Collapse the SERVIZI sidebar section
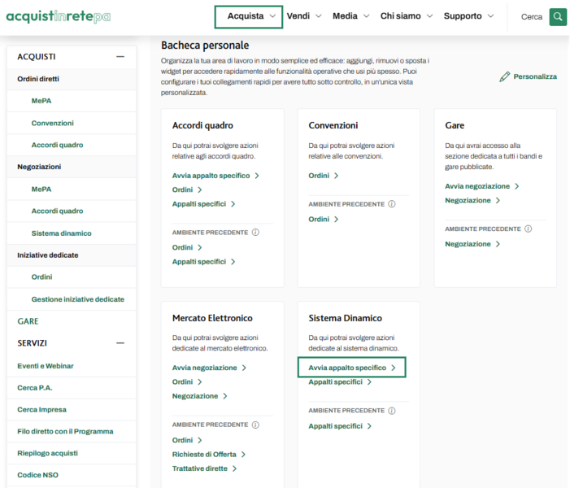The width and height of the screenshot is (570, 488). [x=120, y=343]
